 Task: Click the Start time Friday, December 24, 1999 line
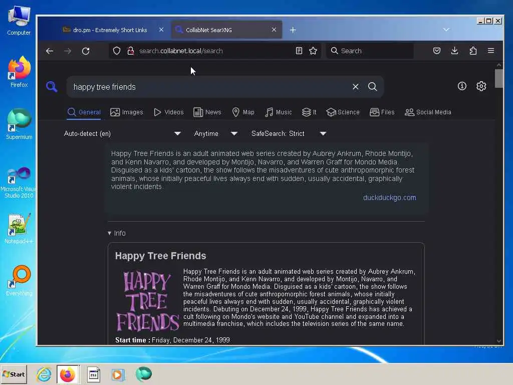coord(172,340)
